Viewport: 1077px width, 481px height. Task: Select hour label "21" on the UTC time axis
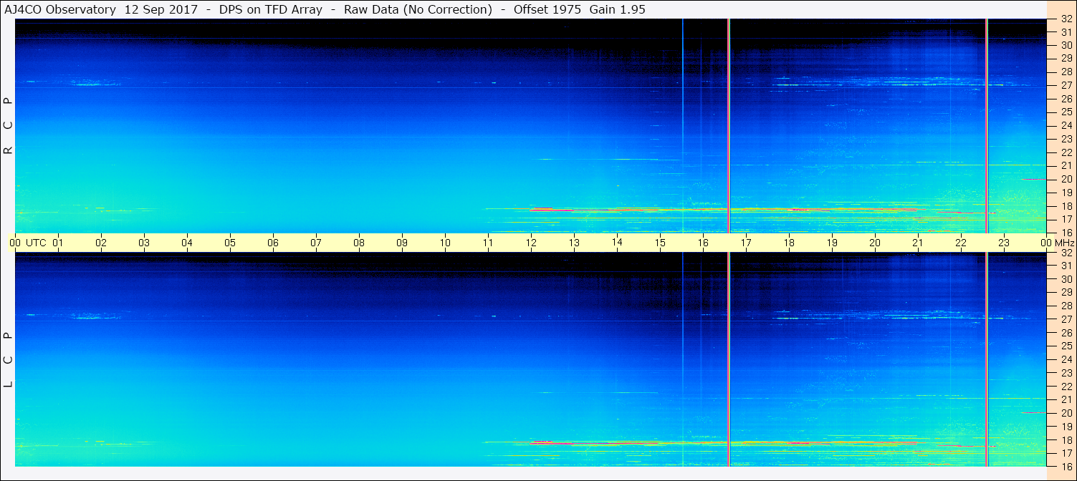tap(918, 243)
